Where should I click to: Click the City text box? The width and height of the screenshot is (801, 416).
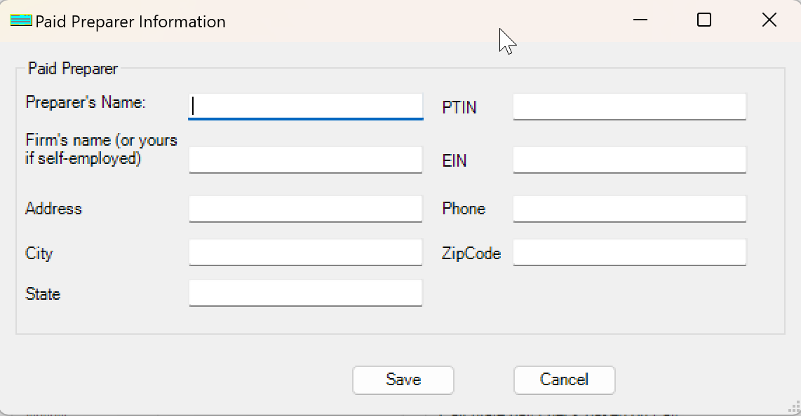click(306, 252)
